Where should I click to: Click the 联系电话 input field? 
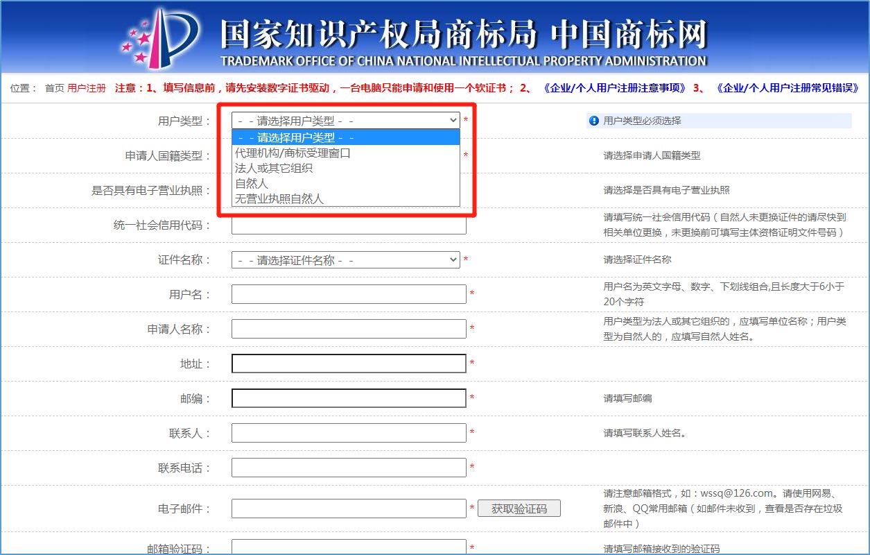click(x=347, y=467)
